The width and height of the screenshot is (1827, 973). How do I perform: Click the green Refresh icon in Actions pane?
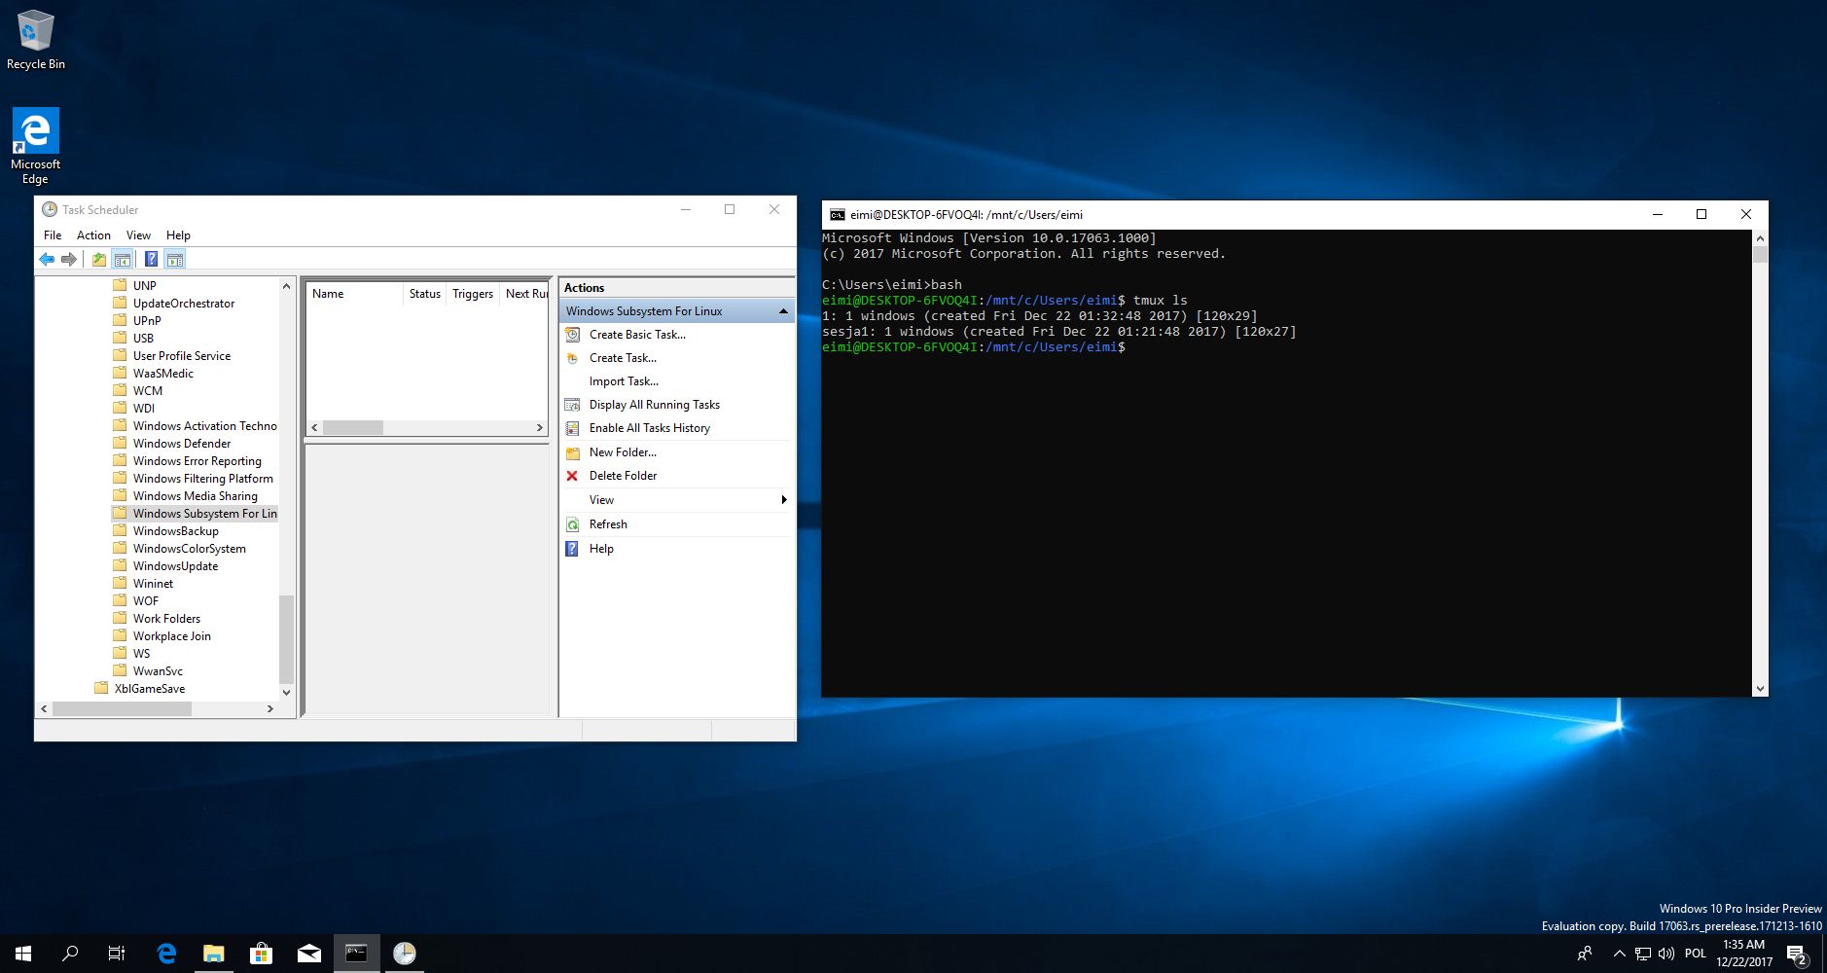pyautogui.click(x=572, y=524)
